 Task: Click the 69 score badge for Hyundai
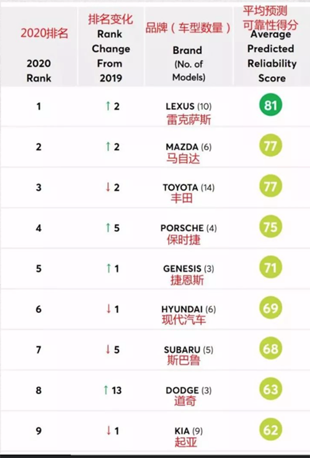[x=270, y=308]
